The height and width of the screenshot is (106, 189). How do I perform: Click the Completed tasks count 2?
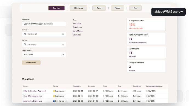point(130,67)
